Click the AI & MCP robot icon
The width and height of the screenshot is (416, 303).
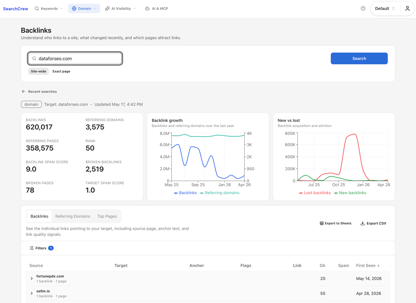point(147,8)
